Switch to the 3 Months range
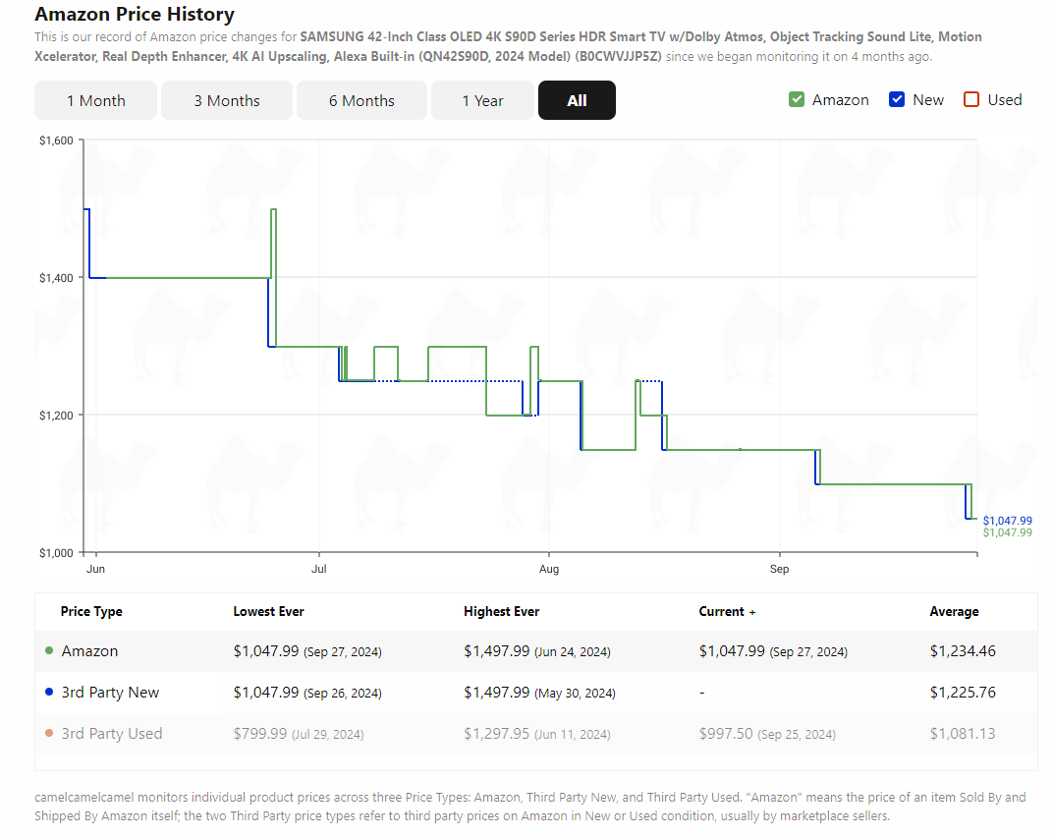This screenshot has width=1052, height=837. tap(226, 100)
